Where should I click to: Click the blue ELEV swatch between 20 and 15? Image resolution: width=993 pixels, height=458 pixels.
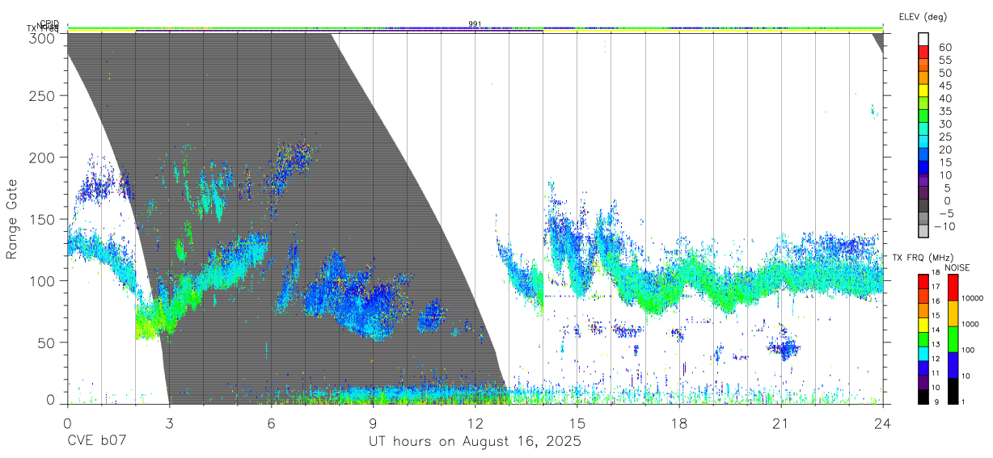(x=923, y=156)
